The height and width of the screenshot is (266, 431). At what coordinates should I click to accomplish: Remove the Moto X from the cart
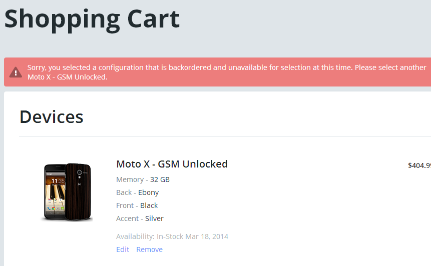point(149,249)
